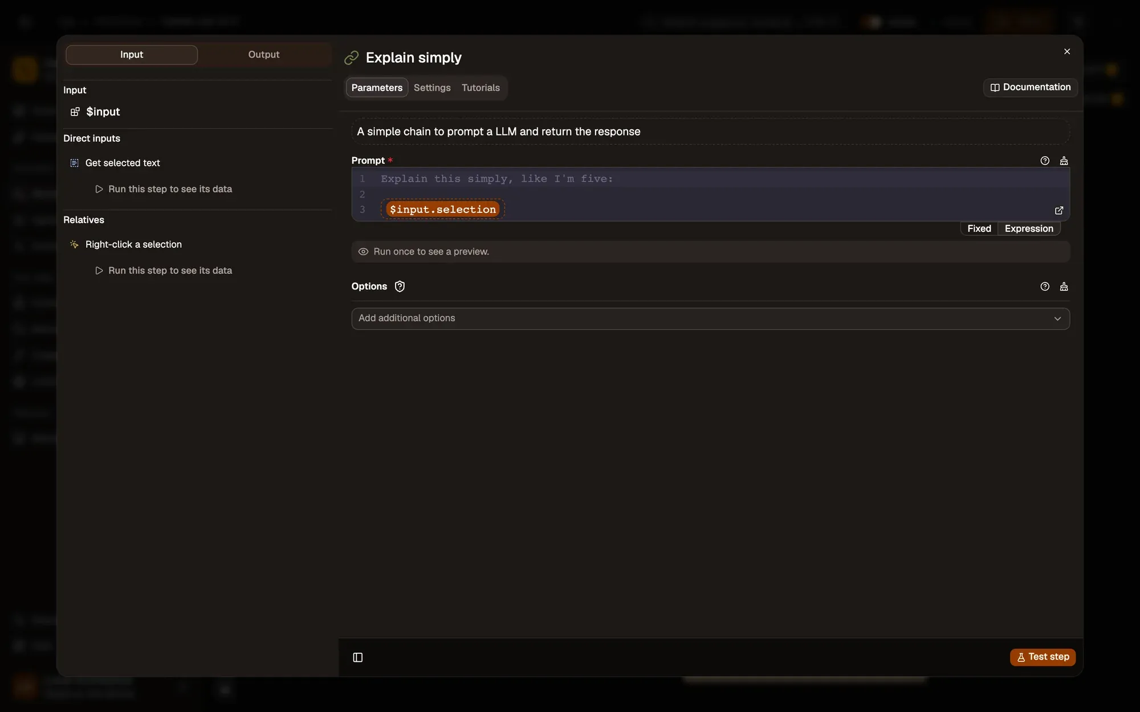The image size is (1140, 712).
Task: Click the Get selected text node icon
Action: [74, 163]
